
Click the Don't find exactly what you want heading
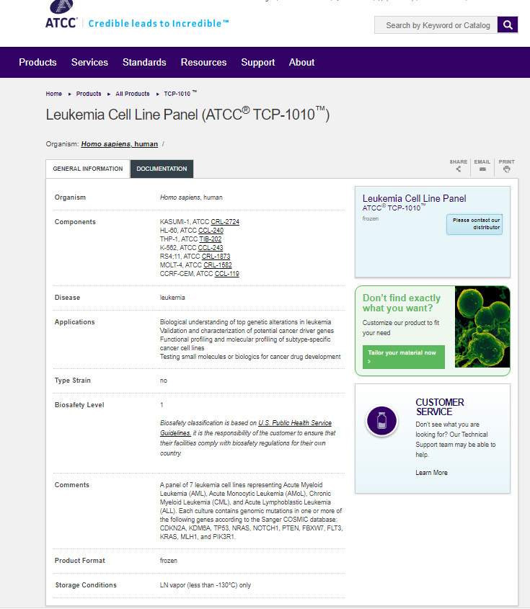click(402, 303)
